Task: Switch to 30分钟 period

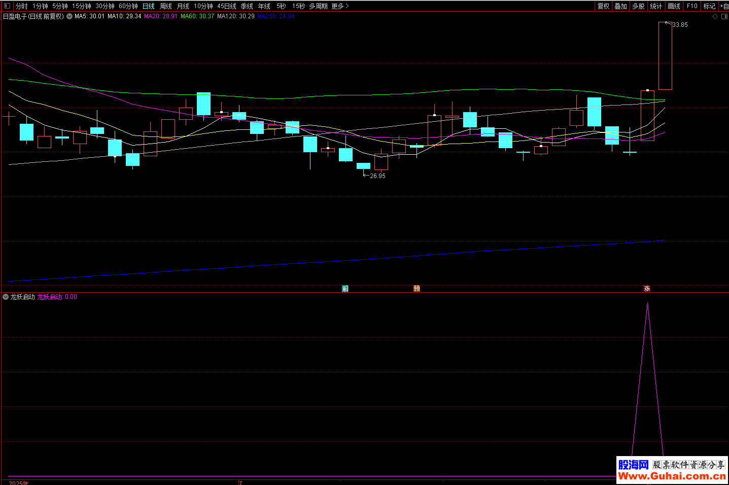Action: (105, 6)
